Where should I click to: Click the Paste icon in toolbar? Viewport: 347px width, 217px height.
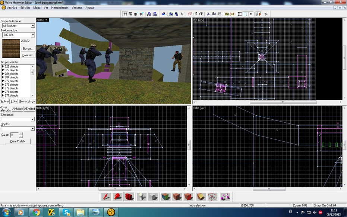[219, 14]
